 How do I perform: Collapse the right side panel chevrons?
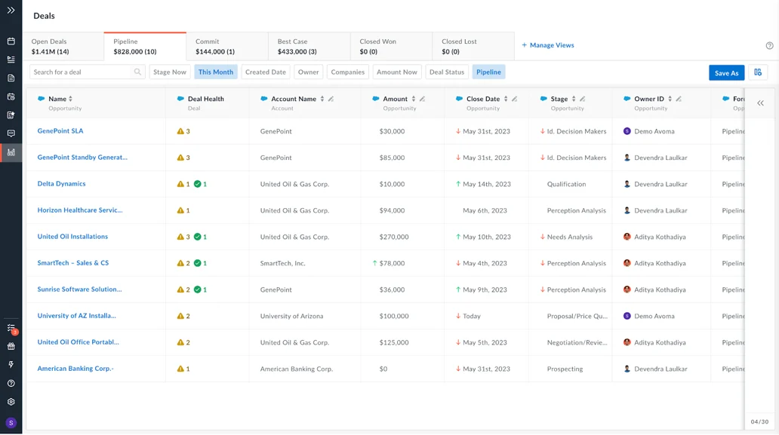760,103
